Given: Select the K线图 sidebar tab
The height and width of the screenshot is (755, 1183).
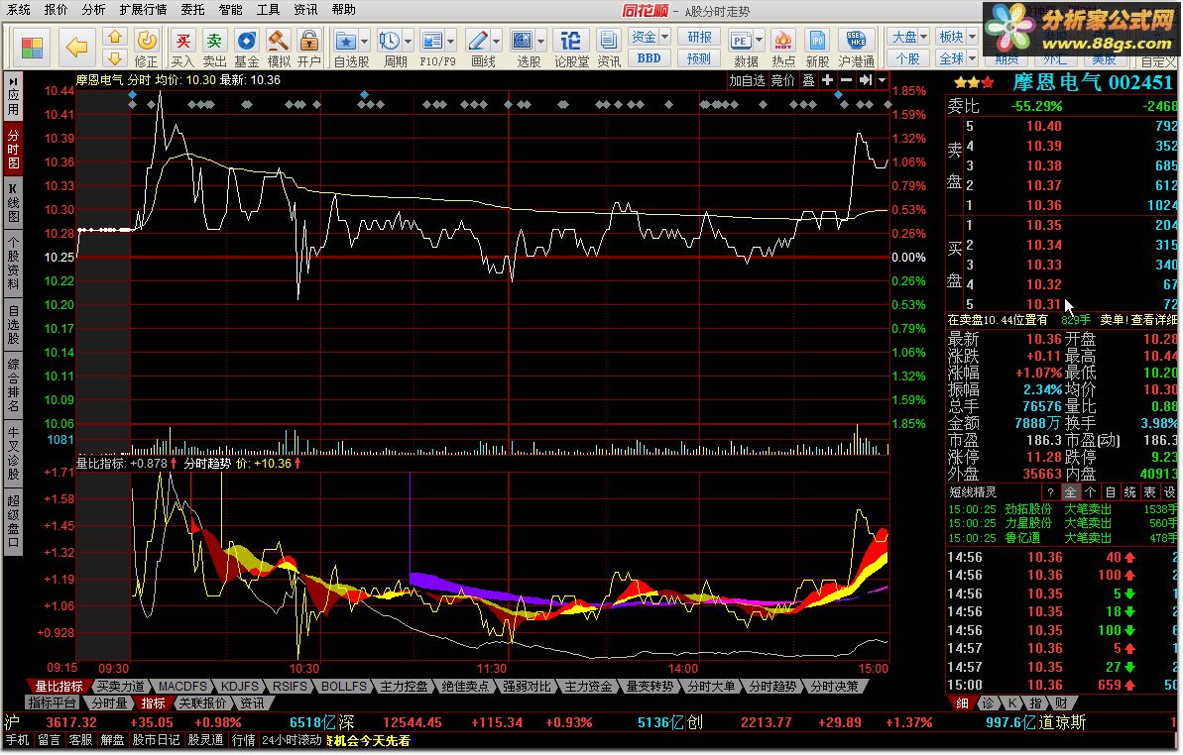Looking at the screenshot, I should click(13, 201).
